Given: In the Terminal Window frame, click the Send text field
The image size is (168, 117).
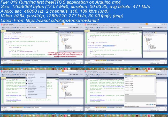Looking at the screenshot, I should coord(135,104).
